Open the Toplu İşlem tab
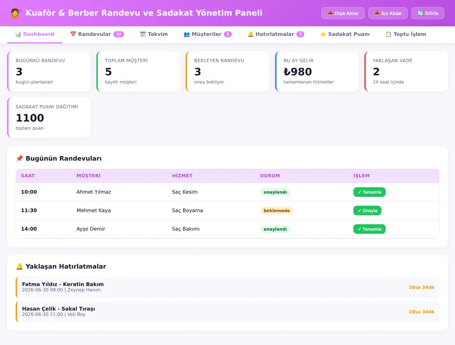The image size is (455, 345). [406, 34]
